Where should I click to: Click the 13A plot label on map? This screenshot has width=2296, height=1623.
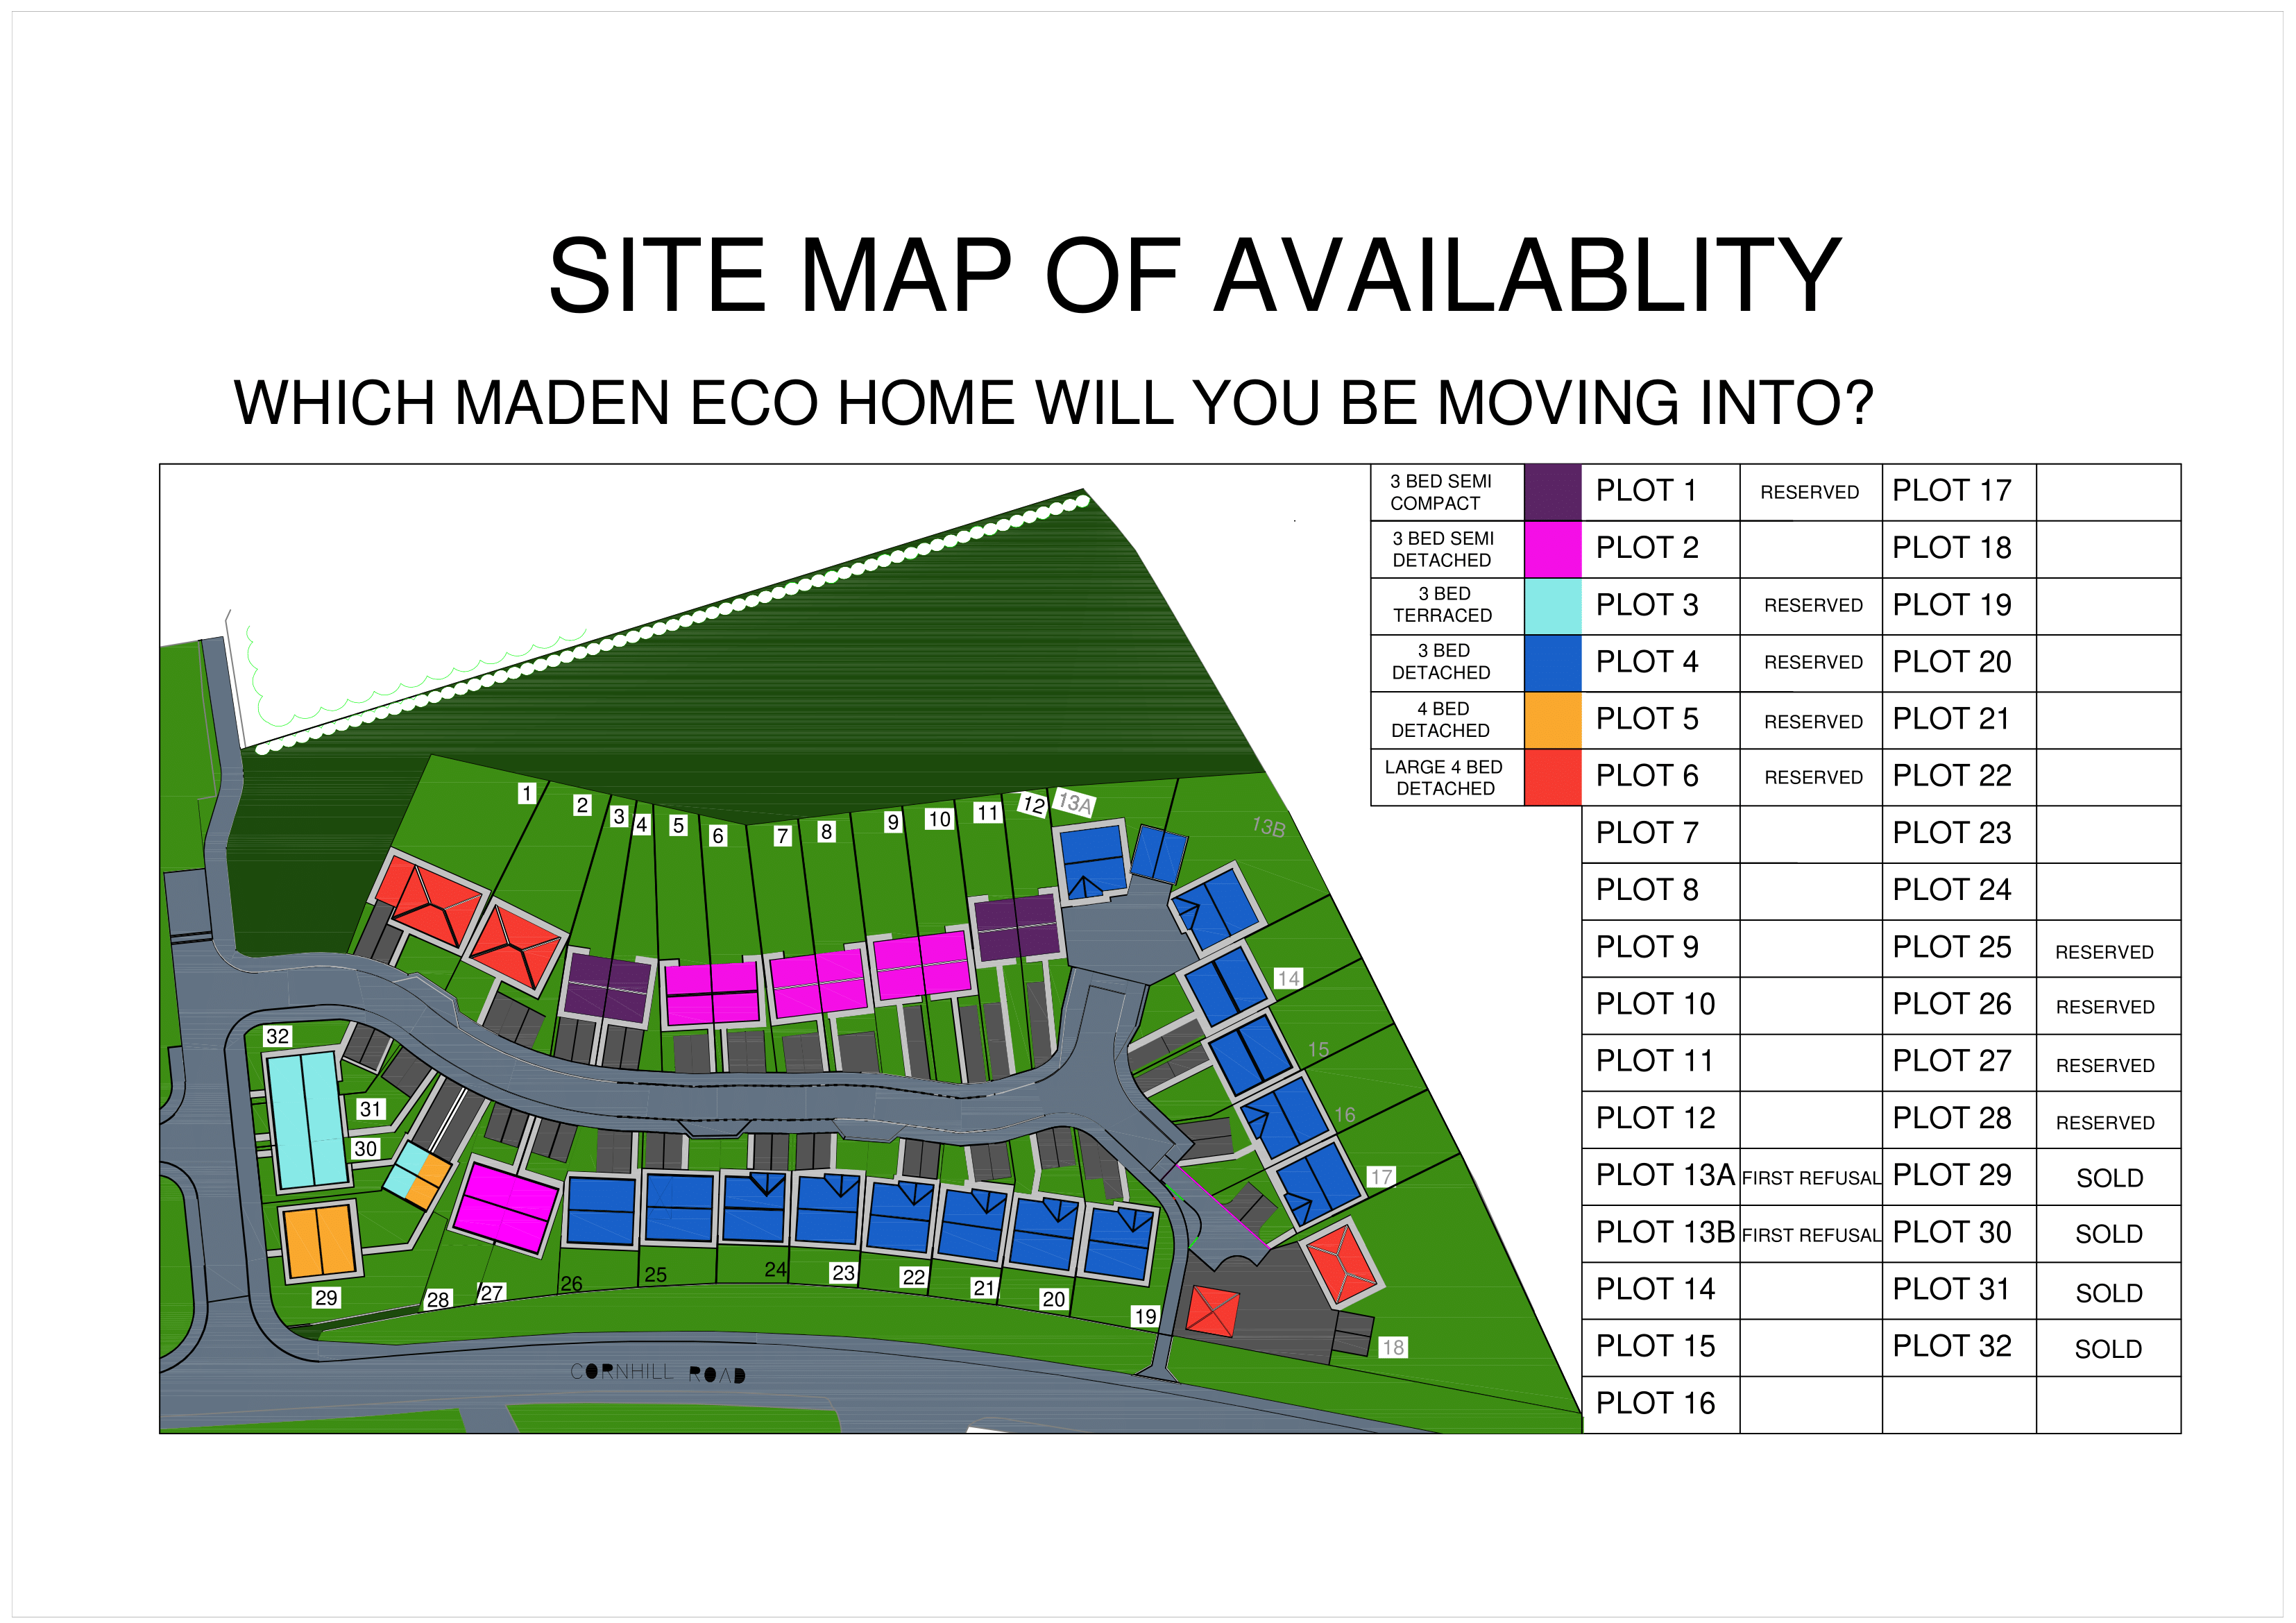(1075, 802)
